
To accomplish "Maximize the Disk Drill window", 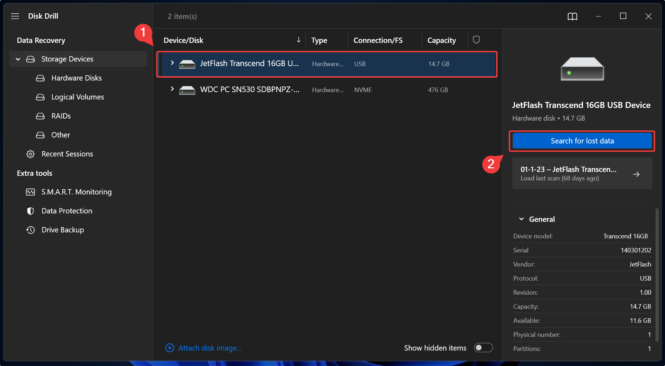I will pos(623,16).
